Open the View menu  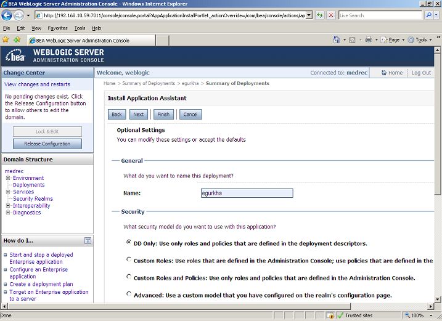[36, 28]
